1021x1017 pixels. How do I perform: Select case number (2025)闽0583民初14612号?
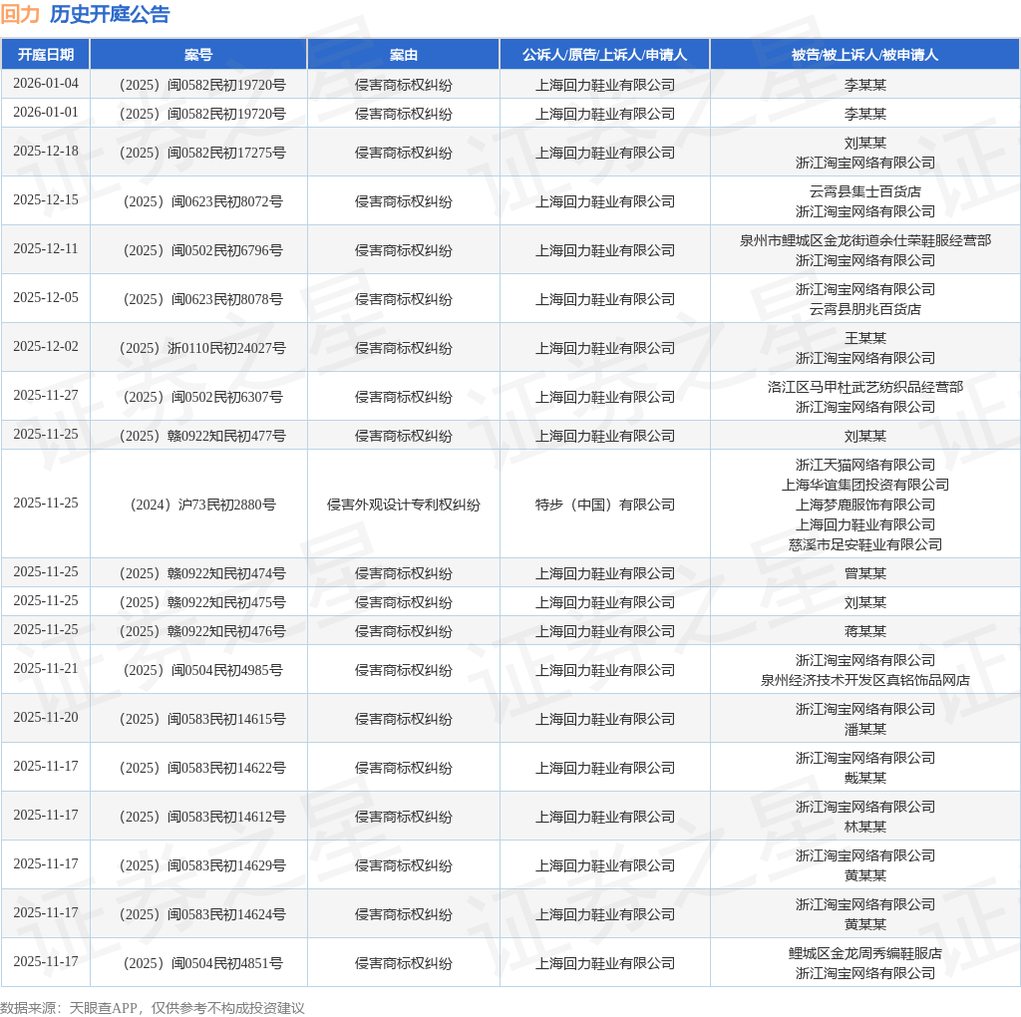pyautogui.click(x=202, y=817)
